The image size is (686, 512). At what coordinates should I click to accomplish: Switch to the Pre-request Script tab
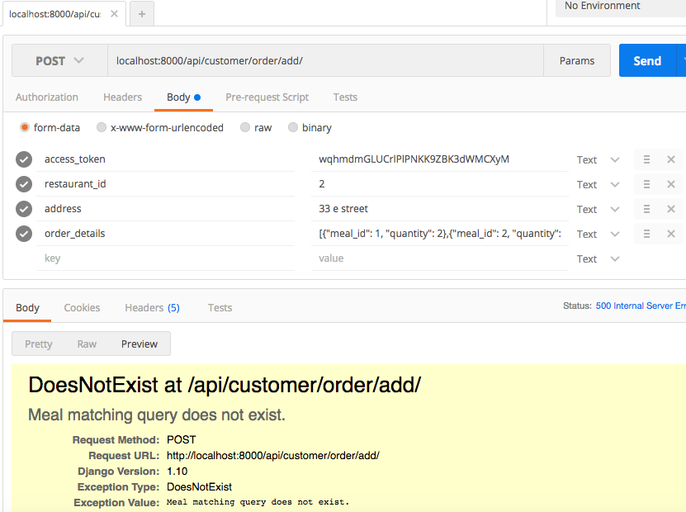tap(267, 97)
